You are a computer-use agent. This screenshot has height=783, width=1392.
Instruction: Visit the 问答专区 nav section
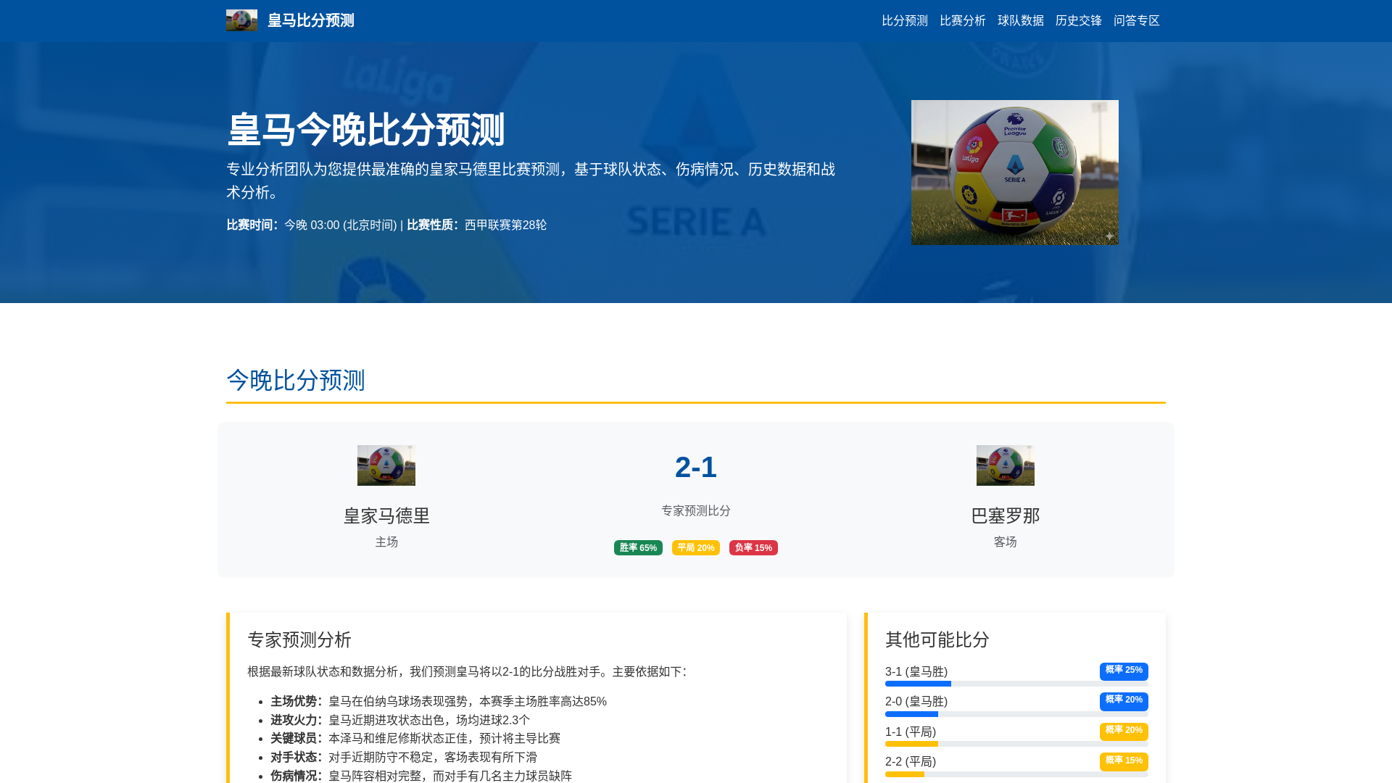[1137, 20]
